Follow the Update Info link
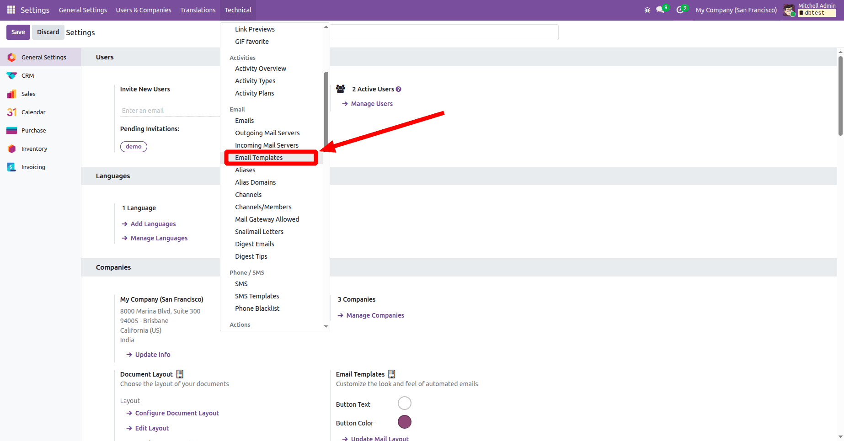 (x=148, y=355)
